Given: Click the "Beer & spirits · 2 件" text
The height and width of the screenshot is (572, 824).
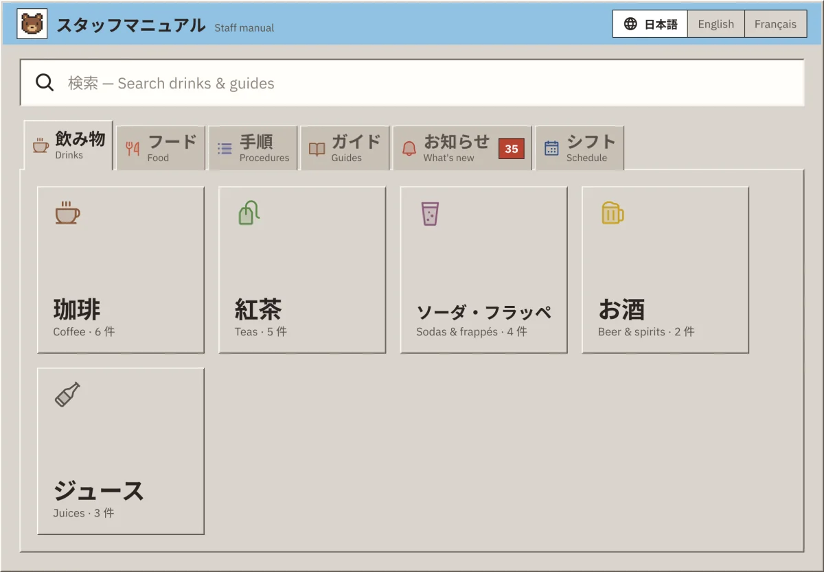Looking at the screenshot, I should [x=646, y=332].
